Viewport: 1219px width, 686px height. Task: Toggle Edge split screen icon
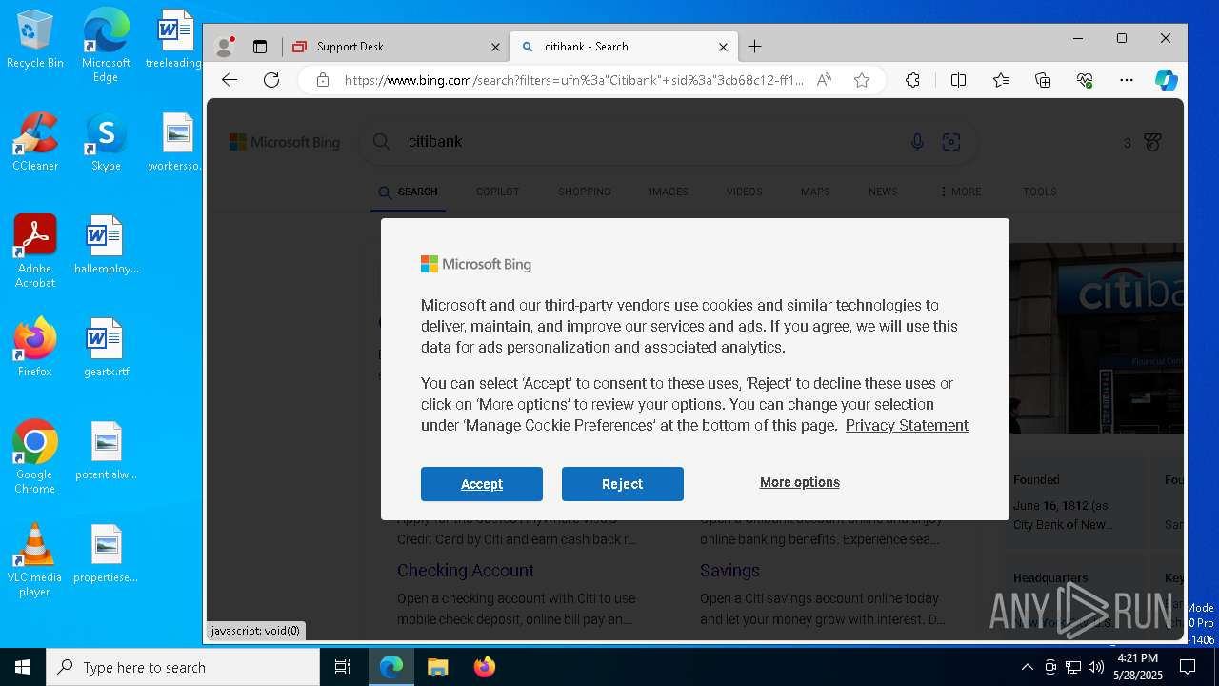point(959,80)
